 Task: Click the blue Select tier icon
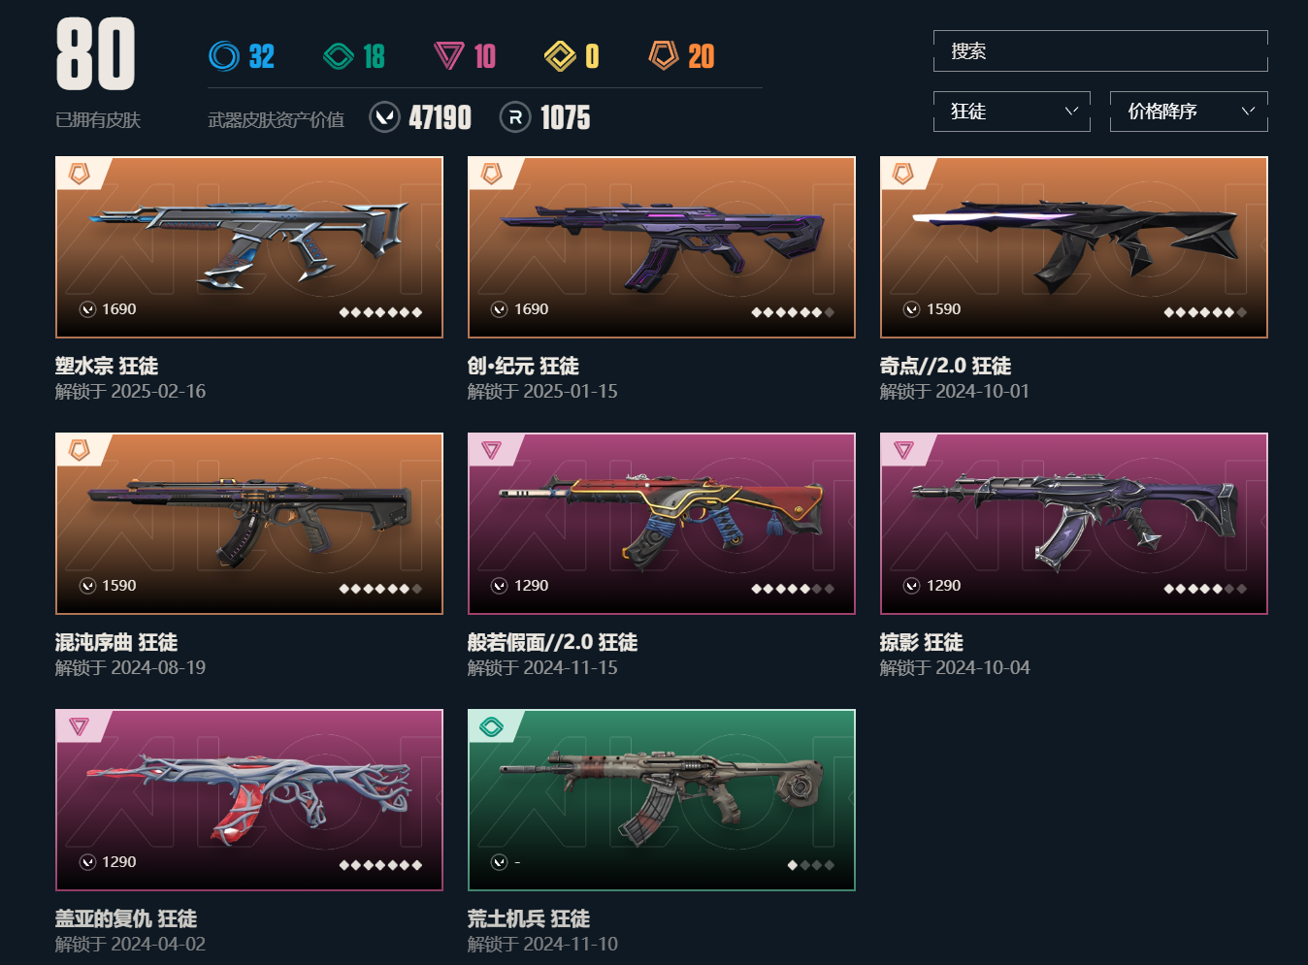pos(224,56)
